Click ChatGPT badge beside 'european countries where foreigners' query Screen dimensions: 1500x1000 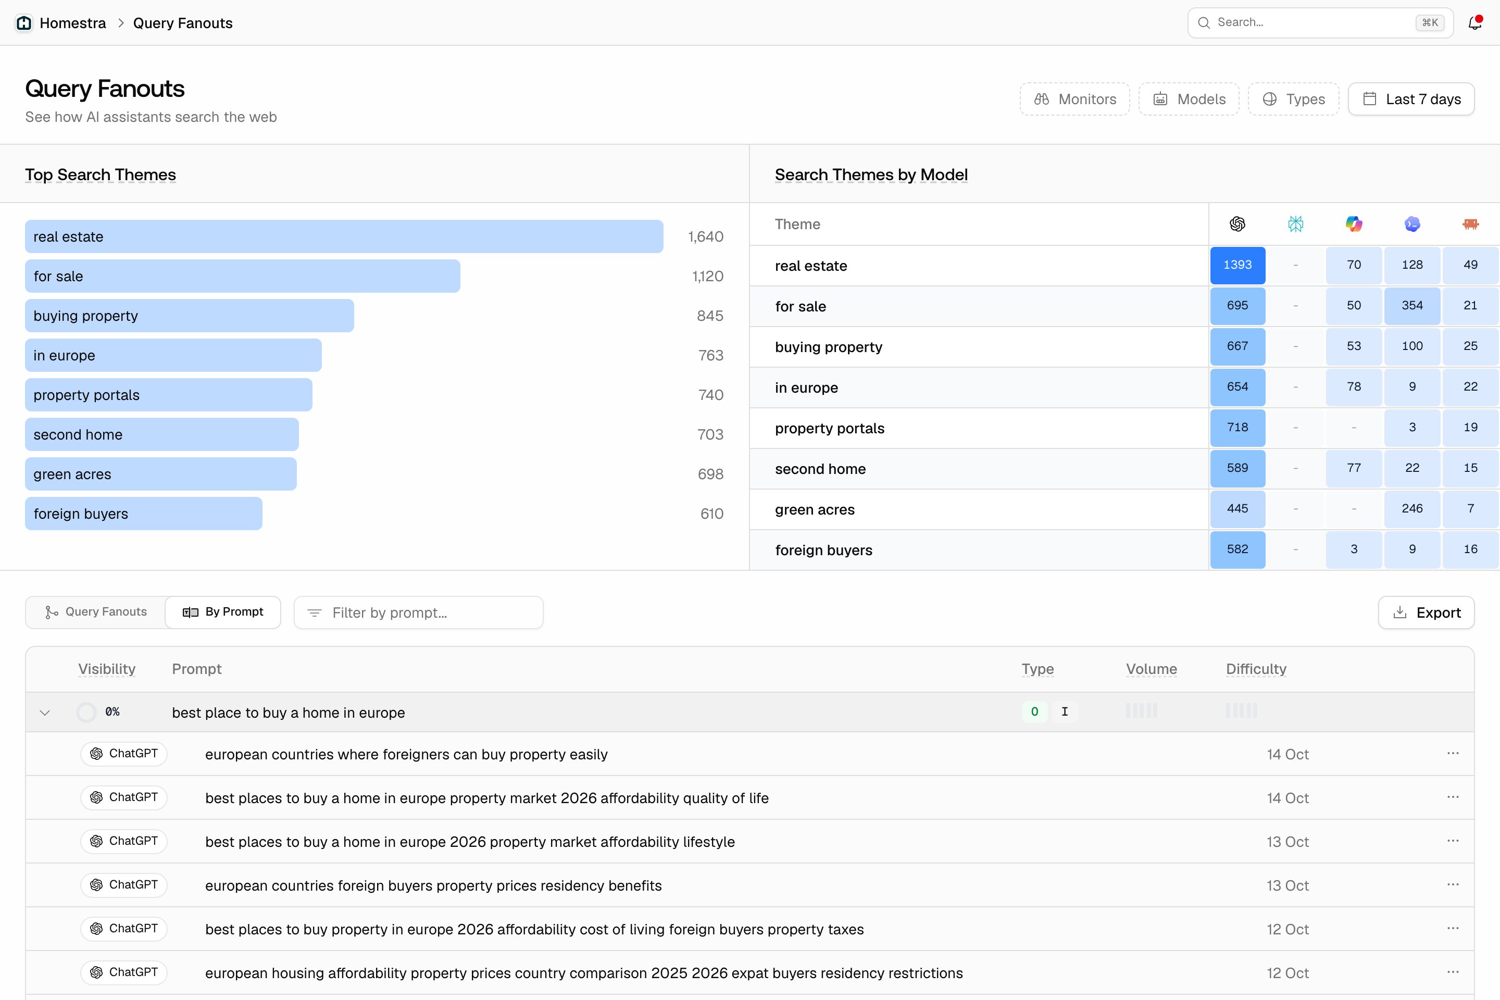124,754
